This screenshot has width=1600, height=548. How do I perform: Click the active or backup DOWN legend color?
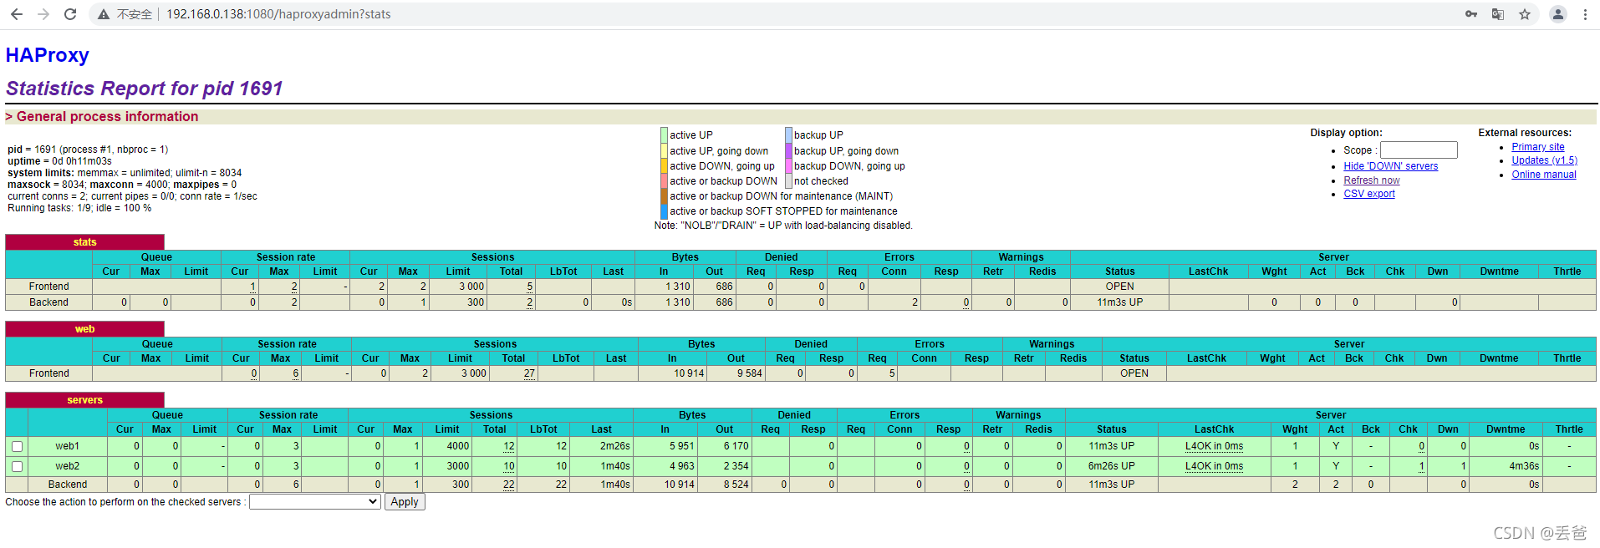tap(664, 181)
